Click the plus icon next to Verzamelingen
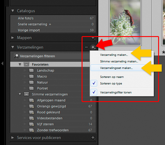 pyautogui.click(x=93, y=47)
